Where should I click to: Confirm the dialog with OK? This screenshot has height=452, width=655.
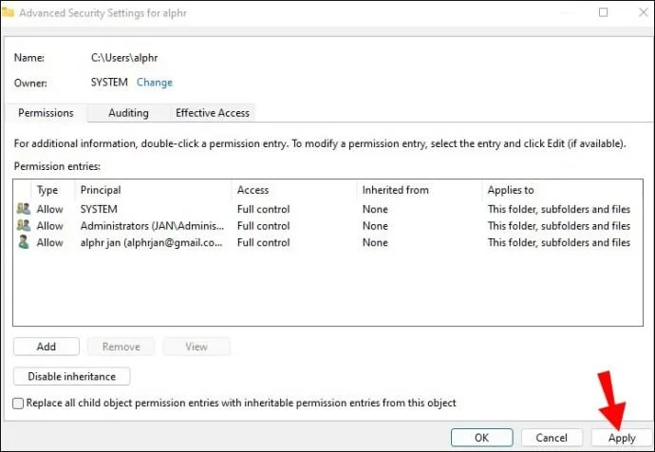tap(481, 438)
